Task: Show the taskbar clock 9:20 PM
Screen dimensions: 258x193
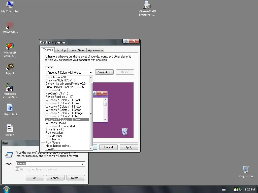Action: pyautogui.click(x=250, y=189)
